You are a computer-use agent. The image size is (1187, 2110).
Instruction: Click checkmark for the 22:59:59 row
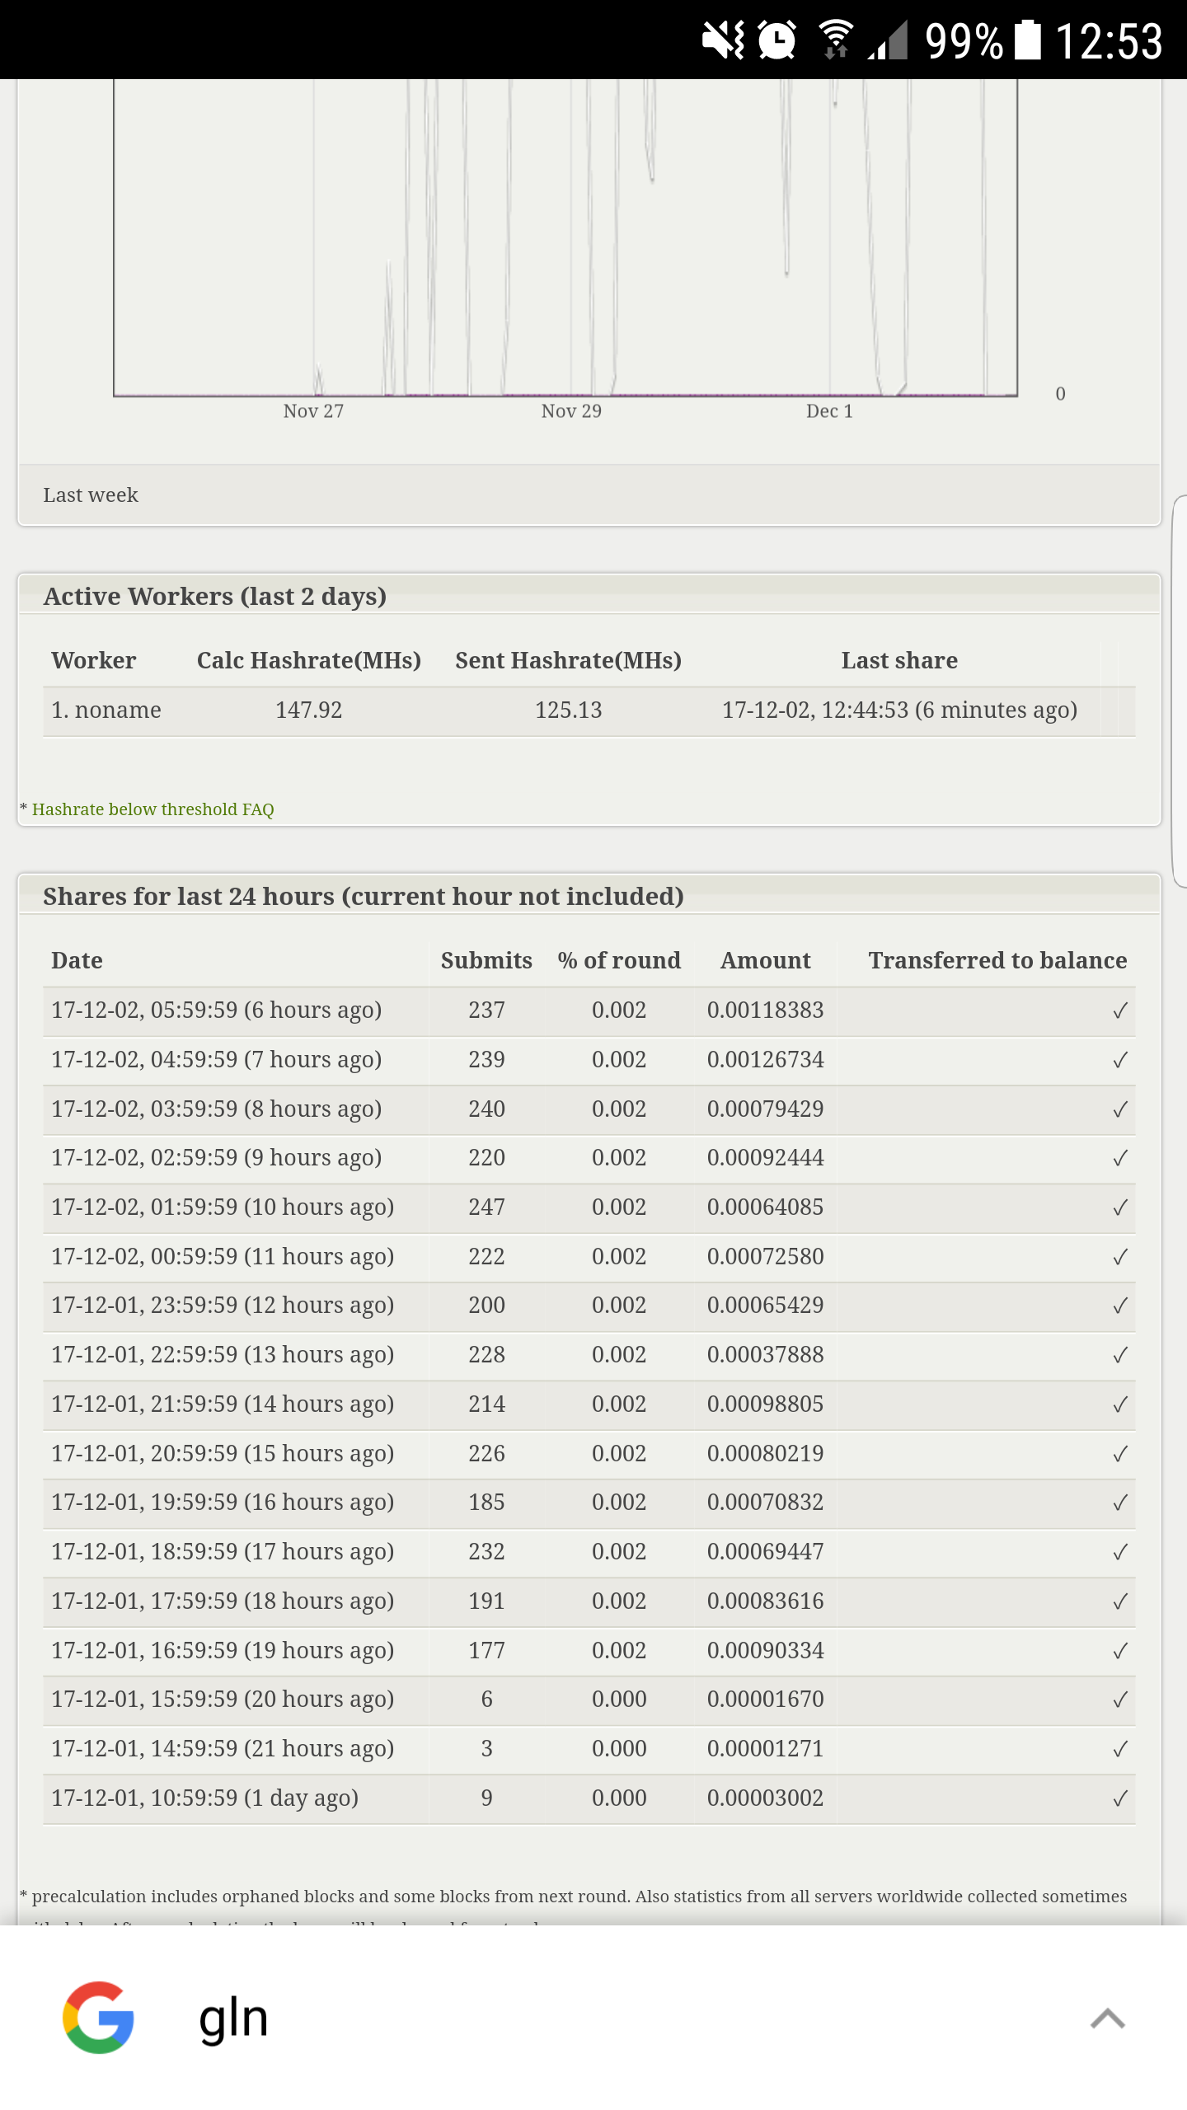[1119, 1356]
